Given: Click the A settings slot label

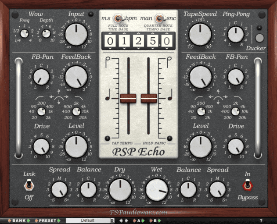Looking at the screenshot, I should click(x=139, y=220).
